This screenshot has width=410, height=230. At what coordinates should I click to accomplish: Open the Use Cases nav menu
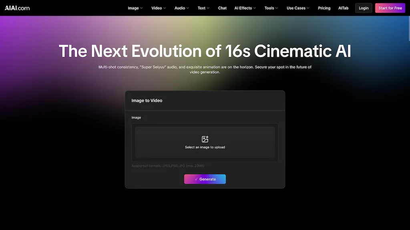click(298, 8)
